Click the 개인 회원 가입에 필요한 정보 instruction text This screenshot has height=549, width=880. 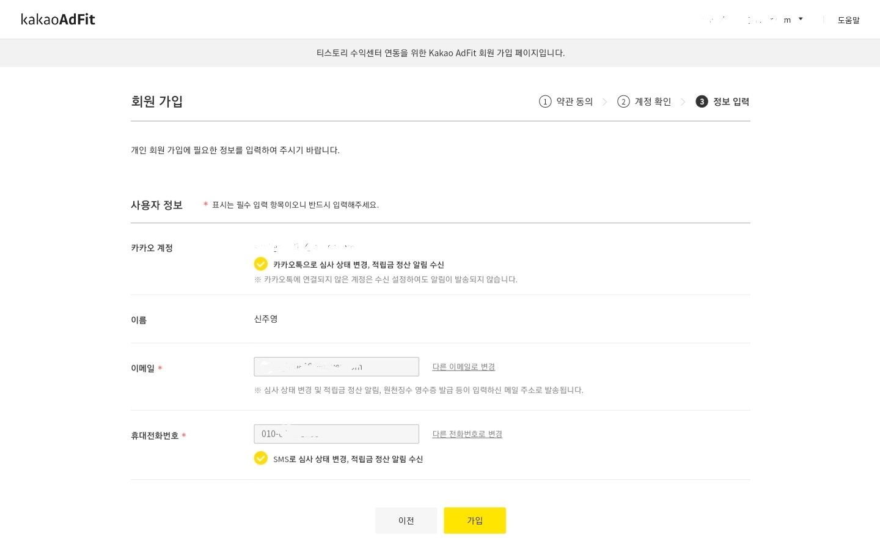pos(235,150)
